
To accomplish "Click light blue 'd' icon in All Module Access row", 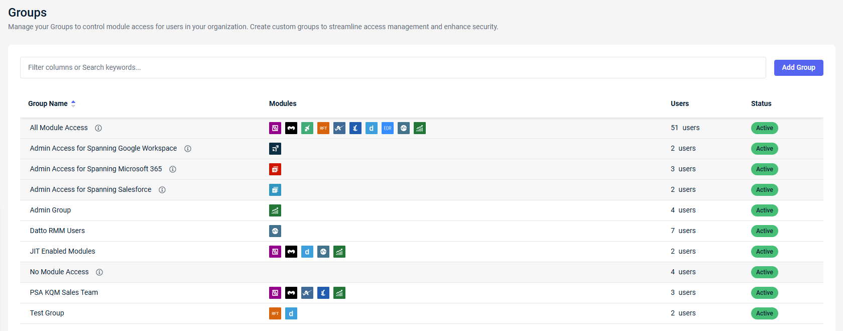I will [x=372, y=128].
